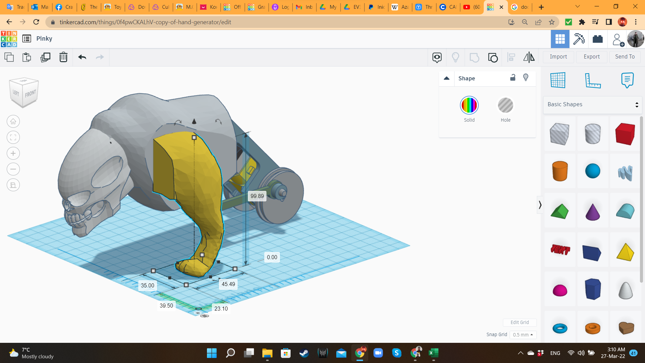
Task: Click the Edit Grid button
Action: tap(519, 322)
